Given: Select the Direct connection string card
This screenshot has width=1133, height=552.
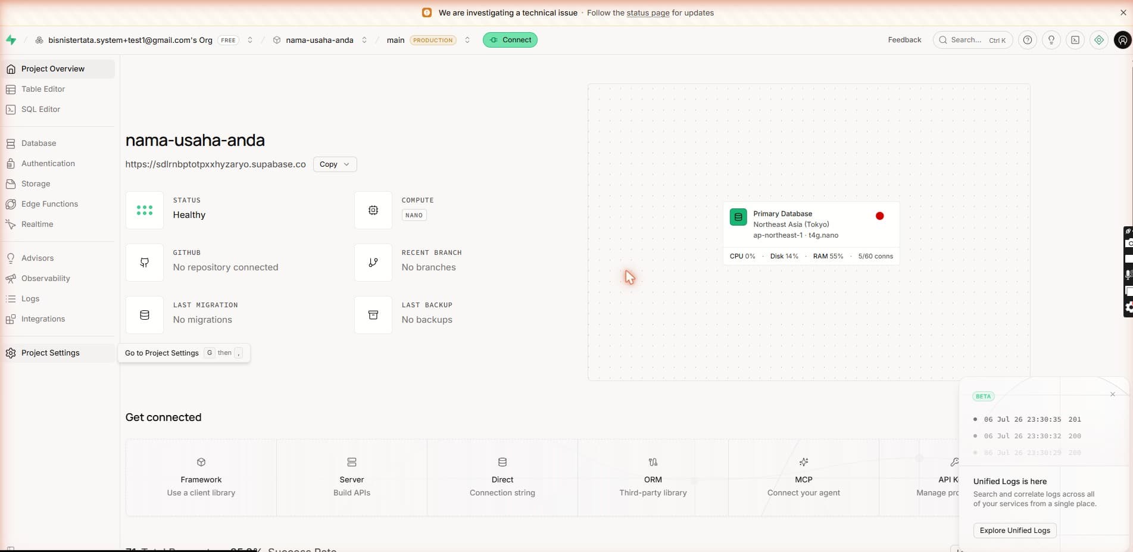Looking at the screenshot, I should 502,478.
